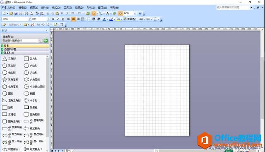Expand the search shapes history dropdown
Screen dimensions: 265x152
pyautogui.click(x=41, y=41)
